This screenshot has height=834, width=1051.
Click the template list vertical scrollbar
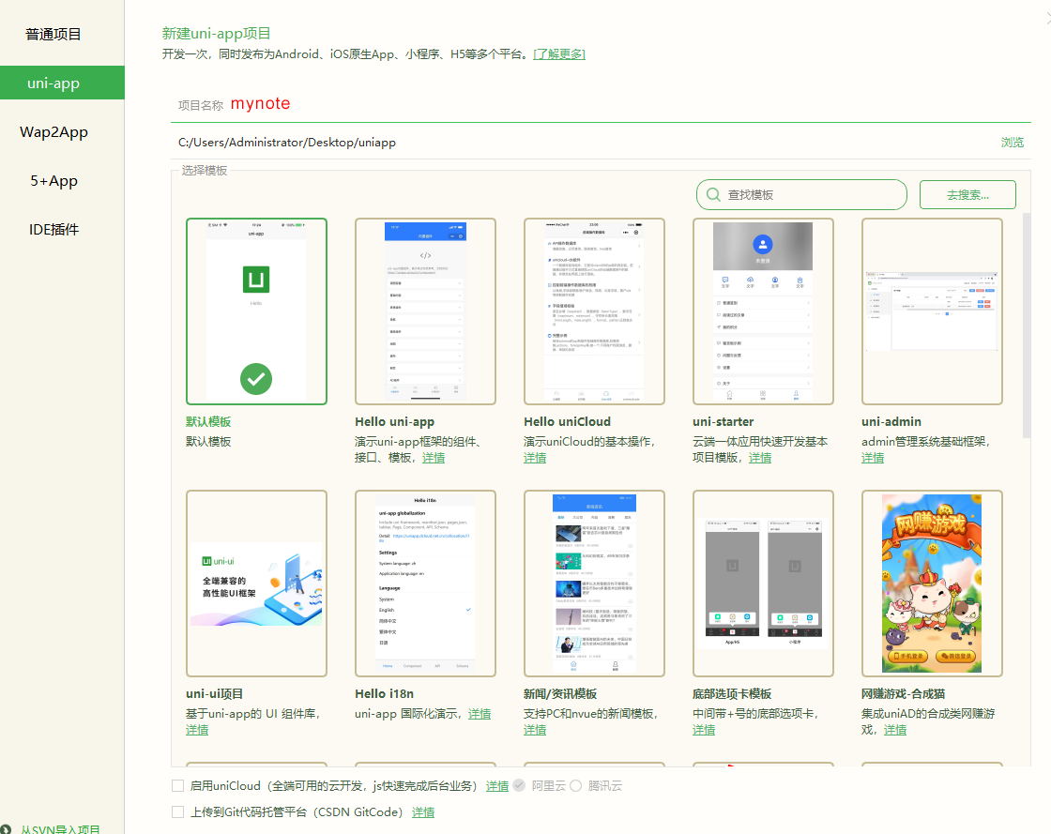coord(1027,325)
